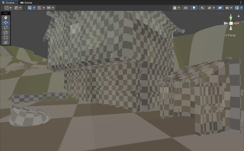
Task: Open the scene camera settings dropdown
Action: (229, 8)
